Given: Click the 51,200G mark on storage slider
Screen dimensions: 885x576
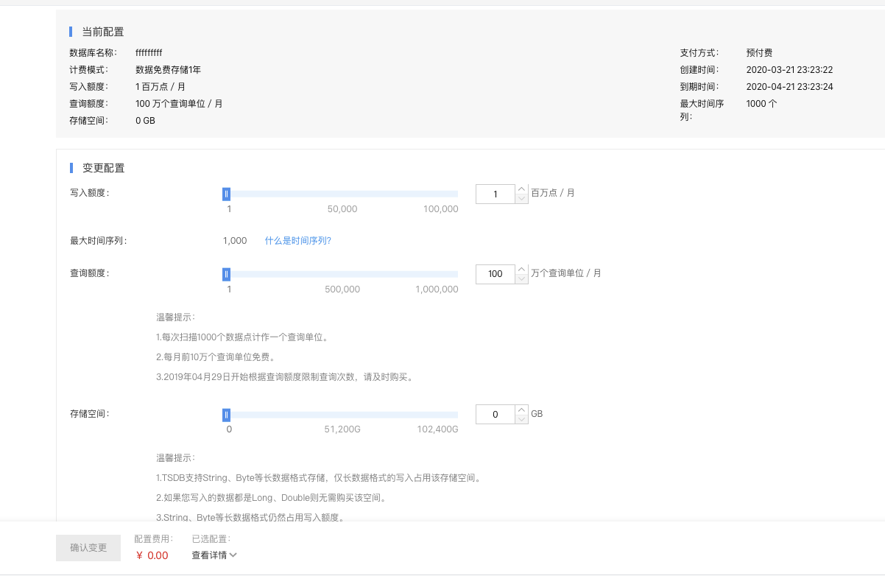Looking at the screenshot, I should [342, 429].
